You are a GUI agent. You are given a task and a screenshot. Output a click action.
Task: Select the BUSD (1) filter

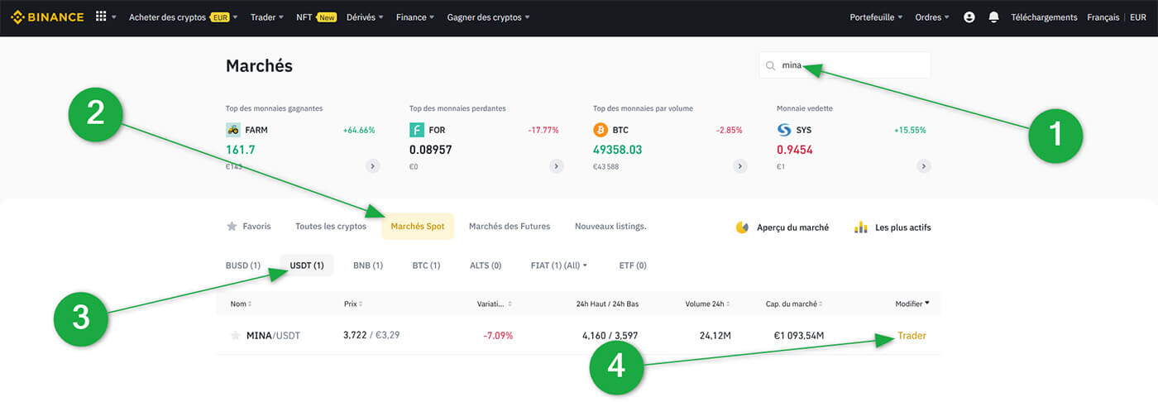click(x=243, y=266)
